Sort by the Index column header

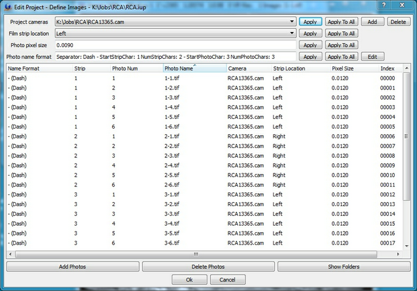(x=391, y=69)
